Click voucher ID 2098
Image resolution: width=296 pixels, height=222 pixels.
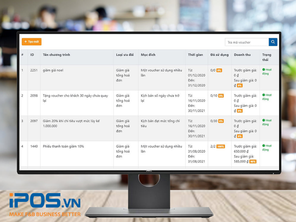pyautogui.click(x=34, y=96)
